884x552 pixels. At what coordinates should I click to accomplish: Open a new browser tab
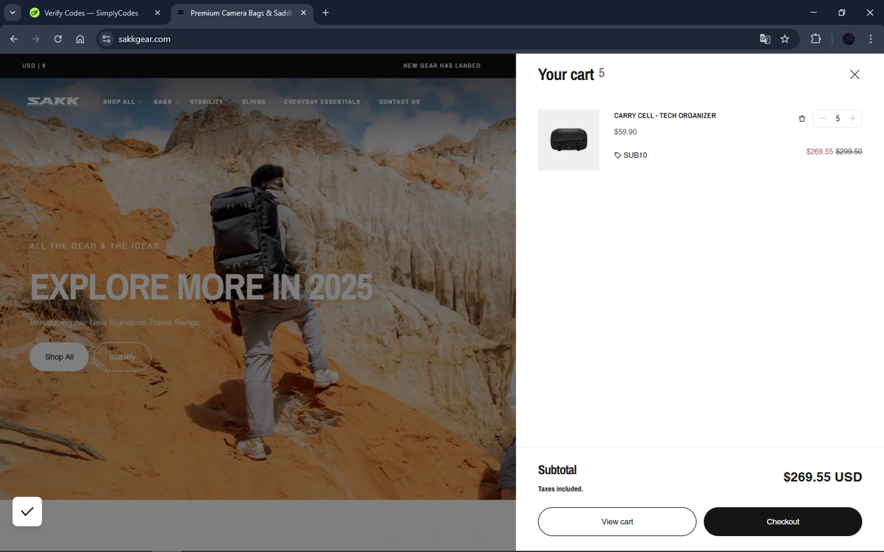(325, 13)
